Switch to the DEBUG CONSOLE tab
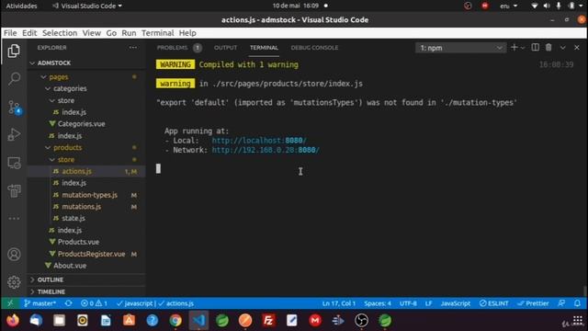Screen dimensions: 588x331 coord(314,48)
